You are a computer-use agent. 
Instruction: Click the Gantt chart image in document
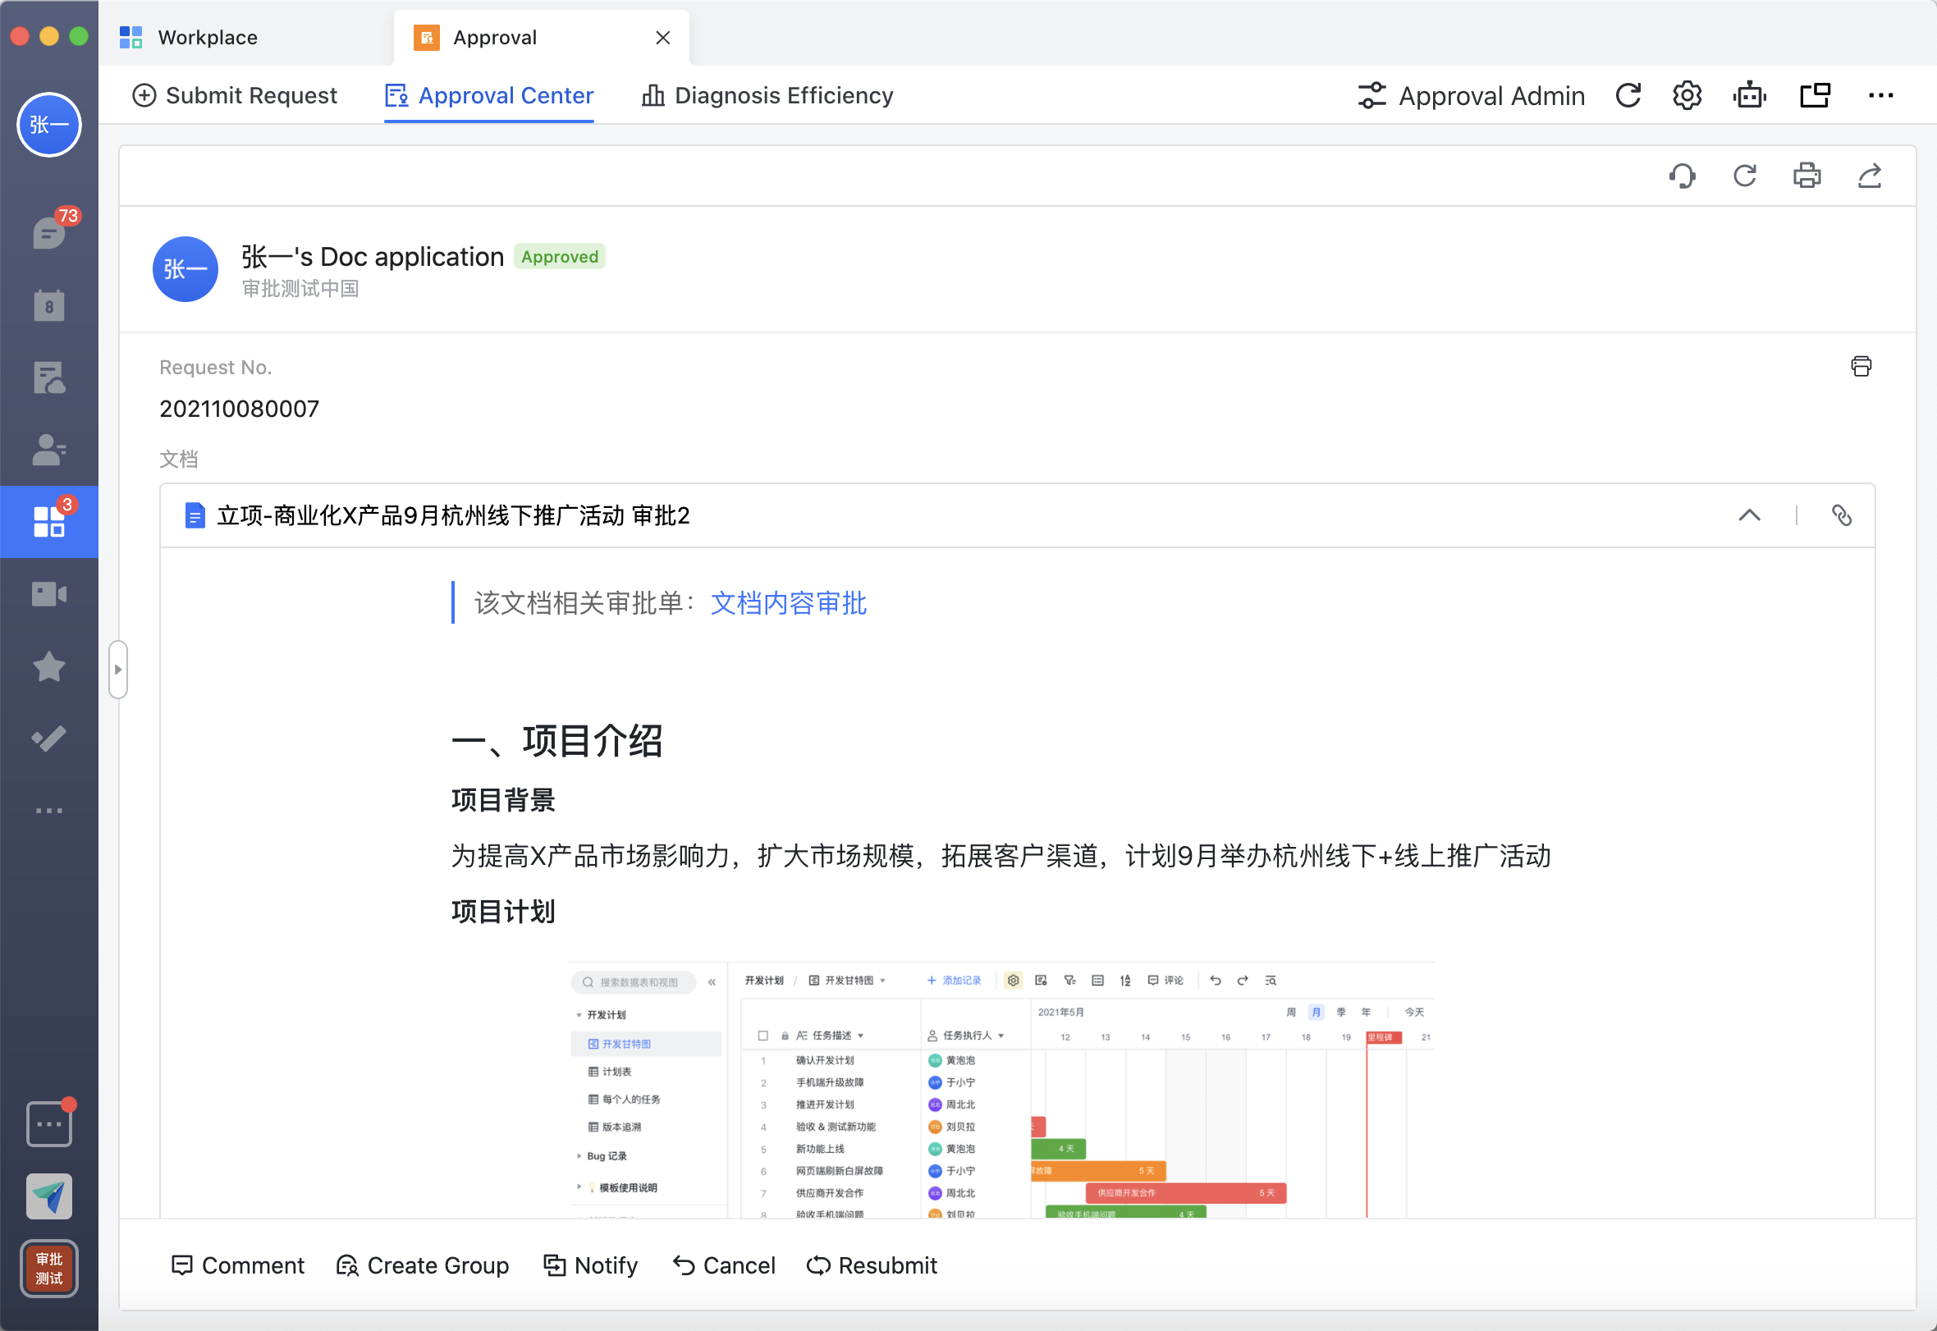pyautogui.click(x=1001, y=1090)
